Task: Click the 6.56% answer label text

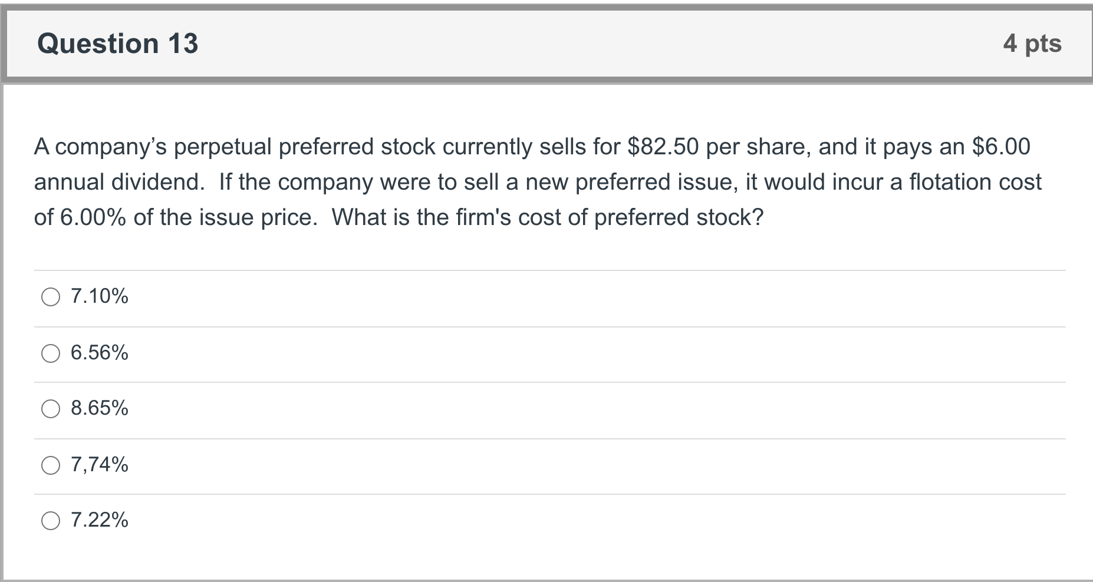Action: click(99, 352)
